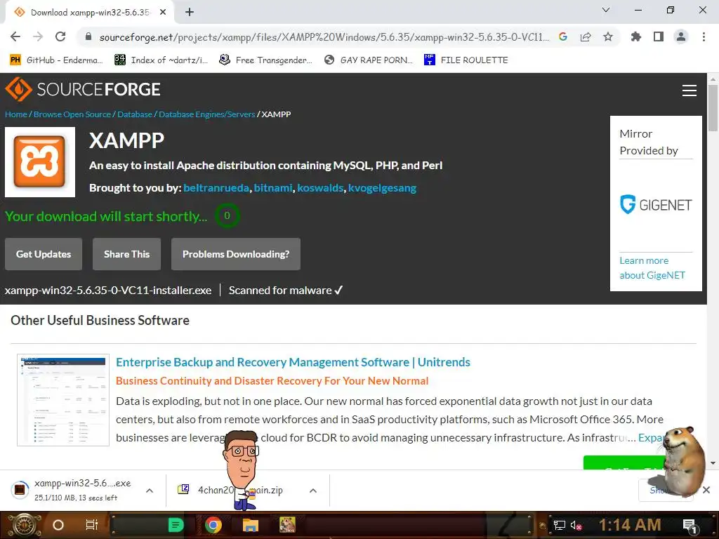Screen dimensions: 719x539
Task: Follow Learn more about GigeNET link
Action: pos(652,267)
